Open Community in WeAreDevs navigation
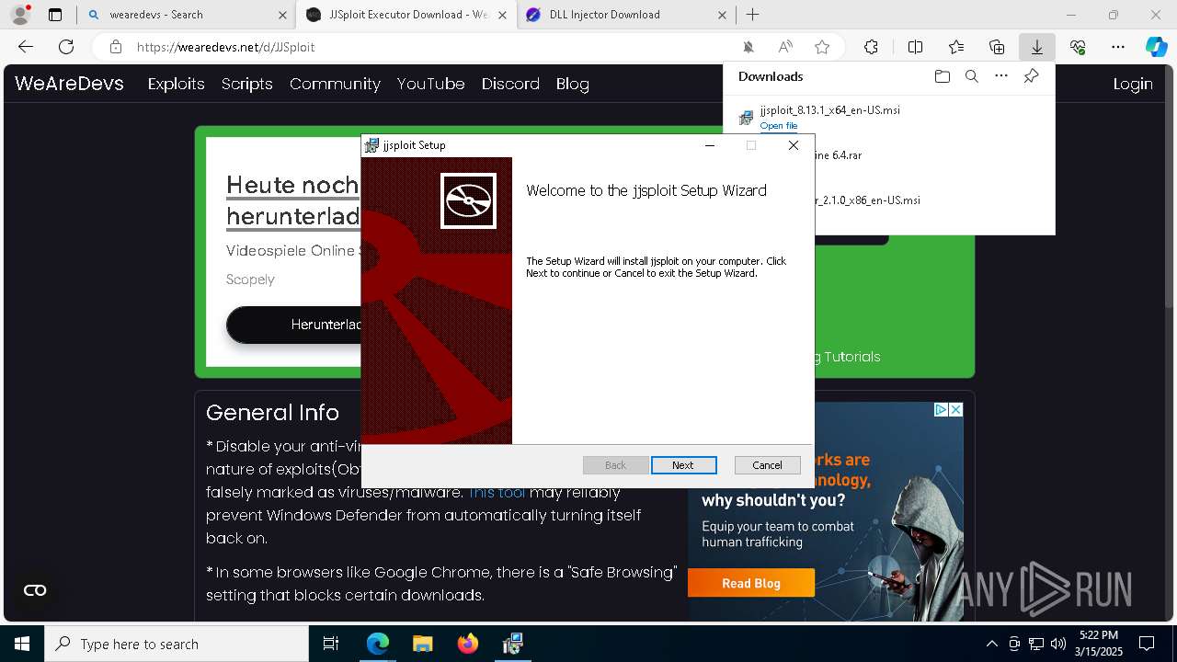This screenshot has height=662, width=1177. pyautogui.click(x=335, y=84)
